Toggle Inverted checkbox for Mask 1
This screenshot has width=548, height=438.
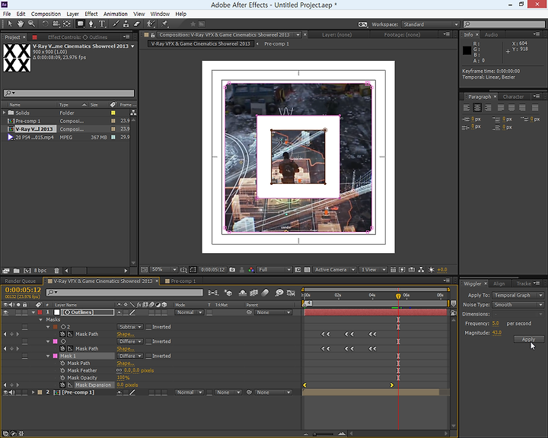tap(148, 357)
